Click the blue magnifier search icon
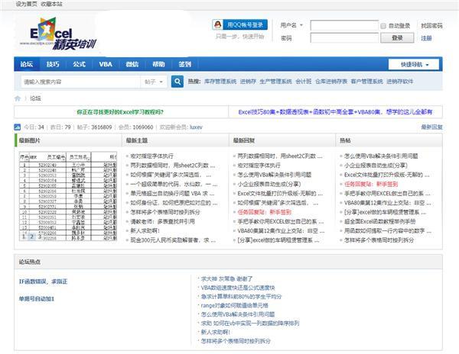This screenshot has height=354, width=459. point(177,82)
